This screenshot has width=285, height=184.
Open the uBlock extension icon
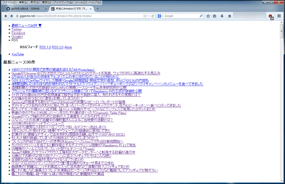coord(271,17)
